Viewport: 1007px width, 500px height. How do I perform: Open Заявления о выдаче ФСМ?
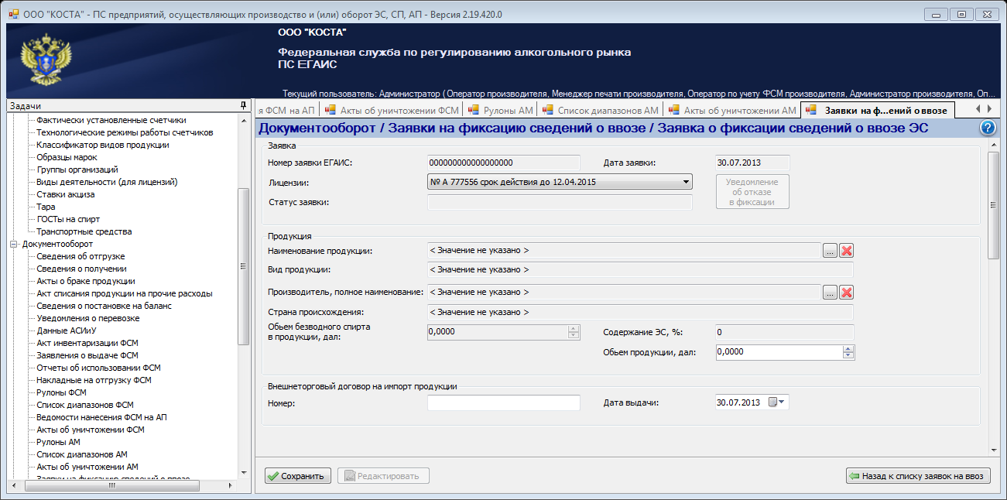(87, 355)
